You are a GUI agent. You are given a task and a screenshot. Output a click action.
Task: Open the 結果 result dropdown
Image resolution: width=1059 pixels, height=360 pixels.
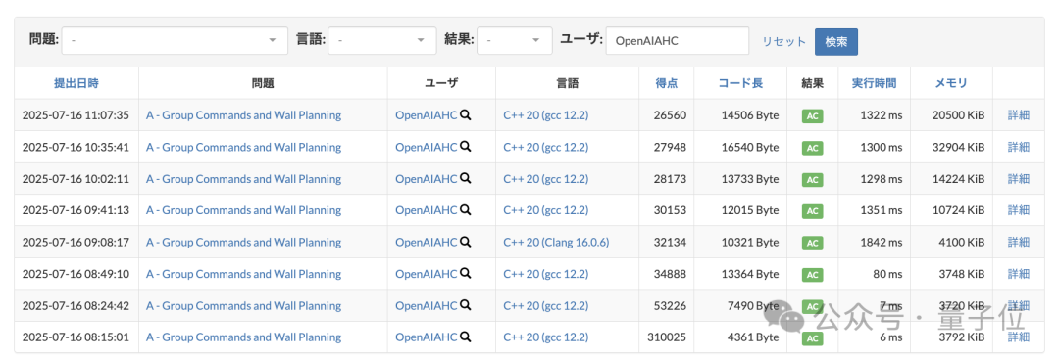pos(515,40)
